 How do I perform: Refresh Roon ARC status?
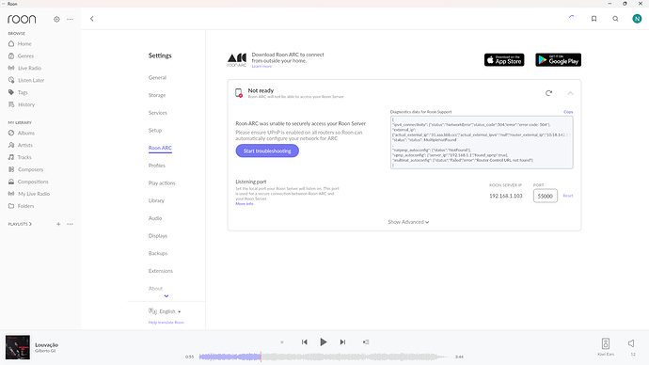point(549,93)
